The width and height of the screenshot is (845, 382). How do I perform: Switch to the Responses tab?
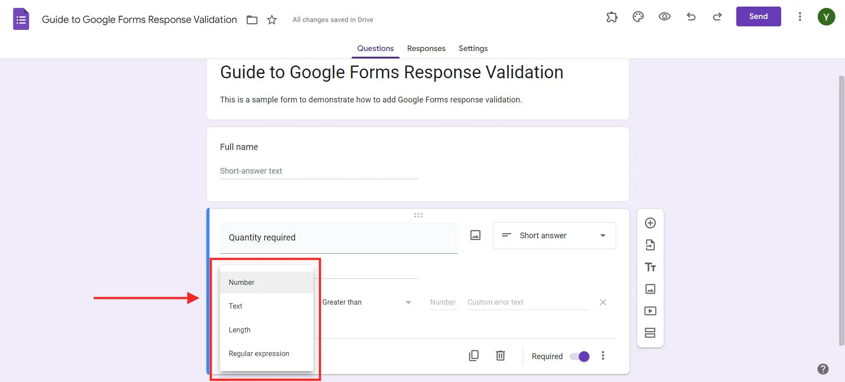(x=426, y=48)
